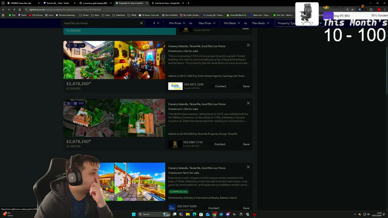Open the terrace photo of the 5 bedroom farm
The image size is (388, 218).
point(140,182)
